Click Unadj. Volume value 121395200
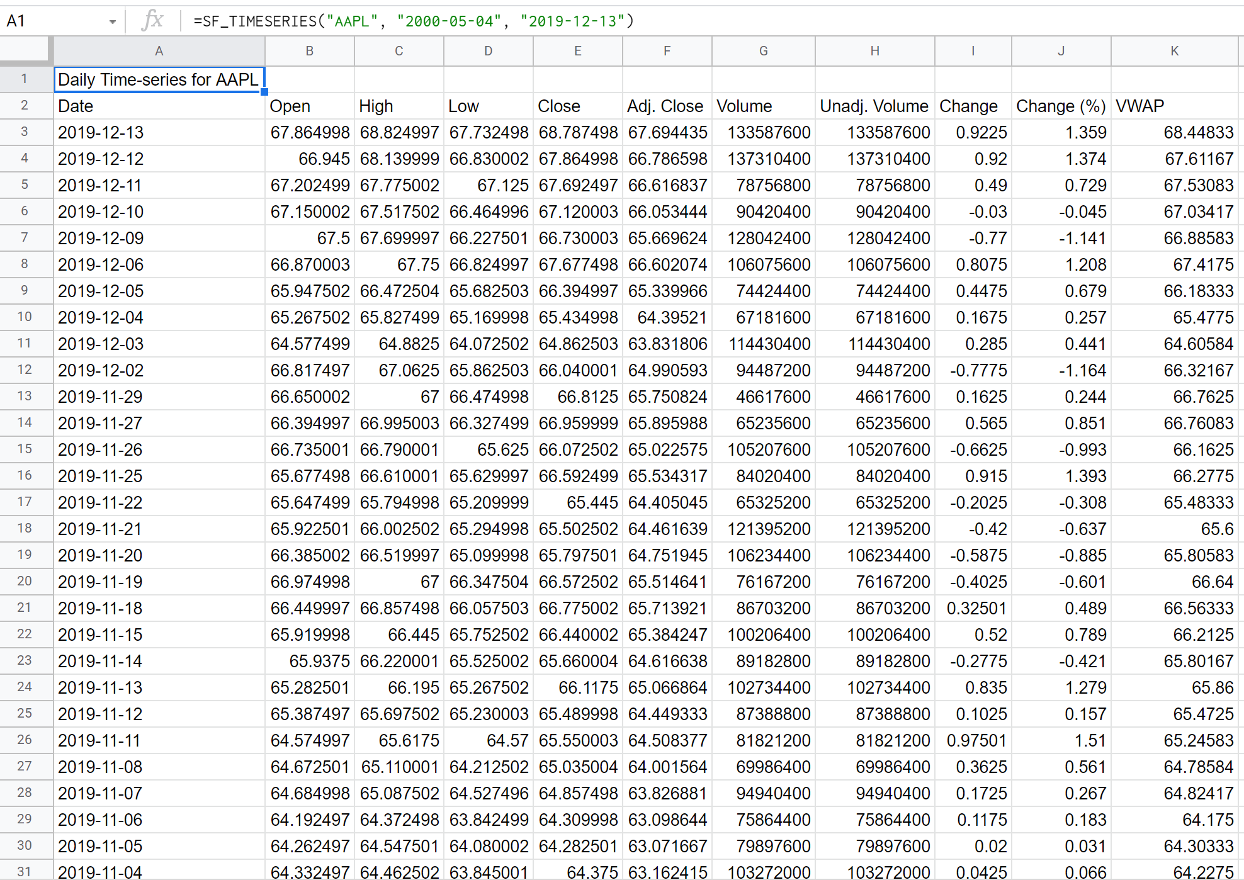 875,529
